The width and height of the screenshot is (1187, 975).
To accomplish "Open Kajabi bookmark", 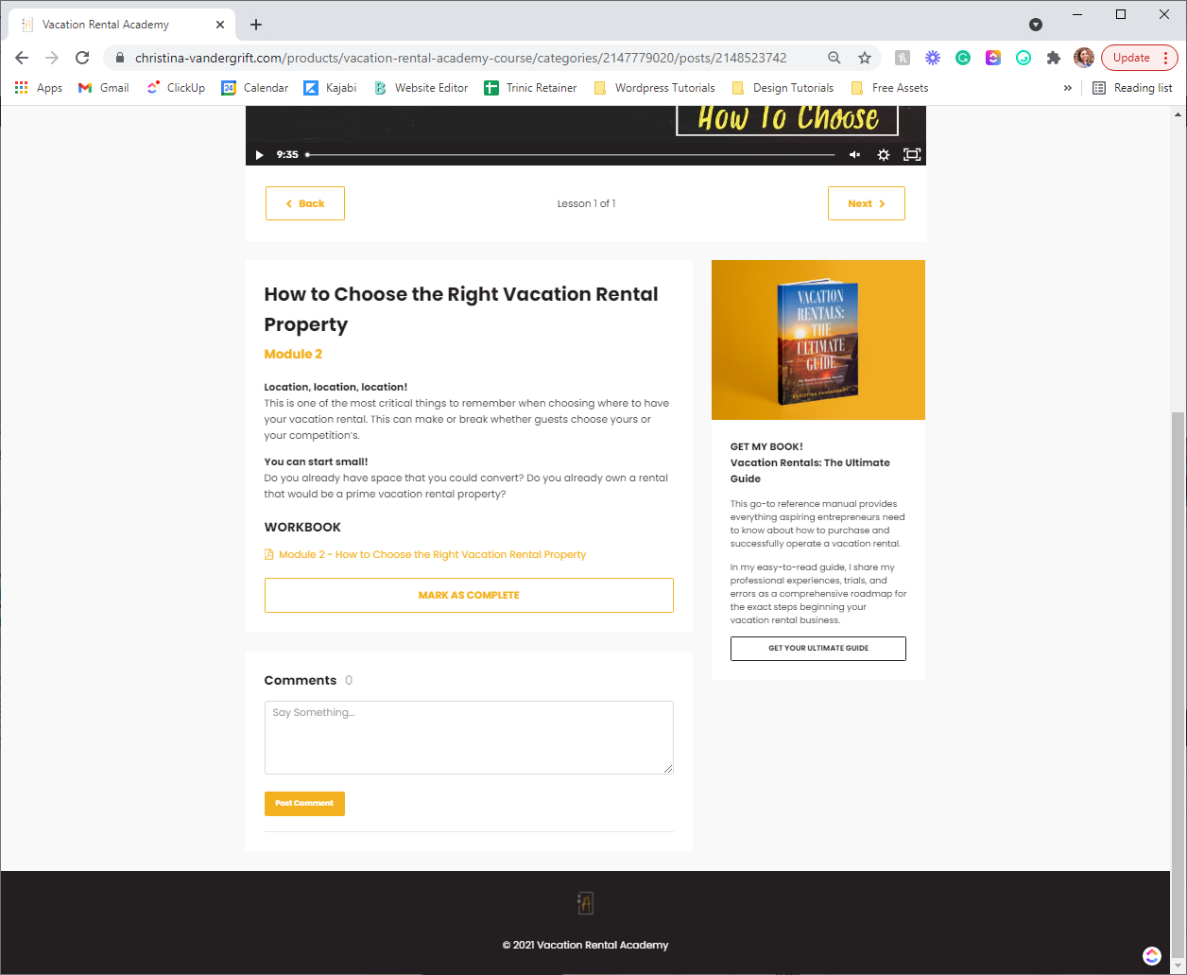I will [x=330, y=88].
